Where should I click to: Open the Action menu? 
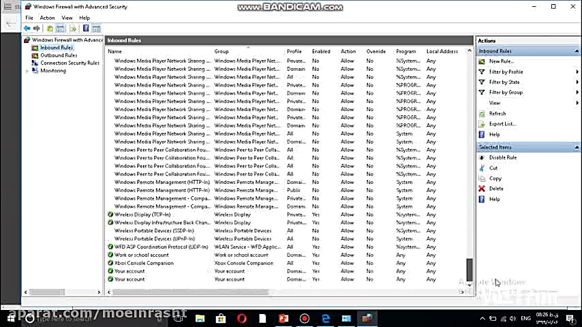(x=47, y=18)
